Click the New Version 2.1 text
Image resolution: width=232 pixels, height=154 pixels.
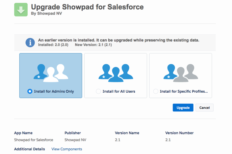tap(93, 45)
